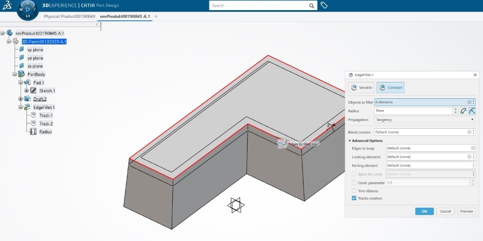Close the EdgeFillet.1 dialog
This screenshot has height=241, width=483.
point(475,75)
